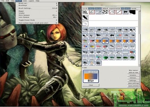Select the Classic P brush
This screenshot has height=107, width=150.
pyautogui.click(x=85, y=46)
